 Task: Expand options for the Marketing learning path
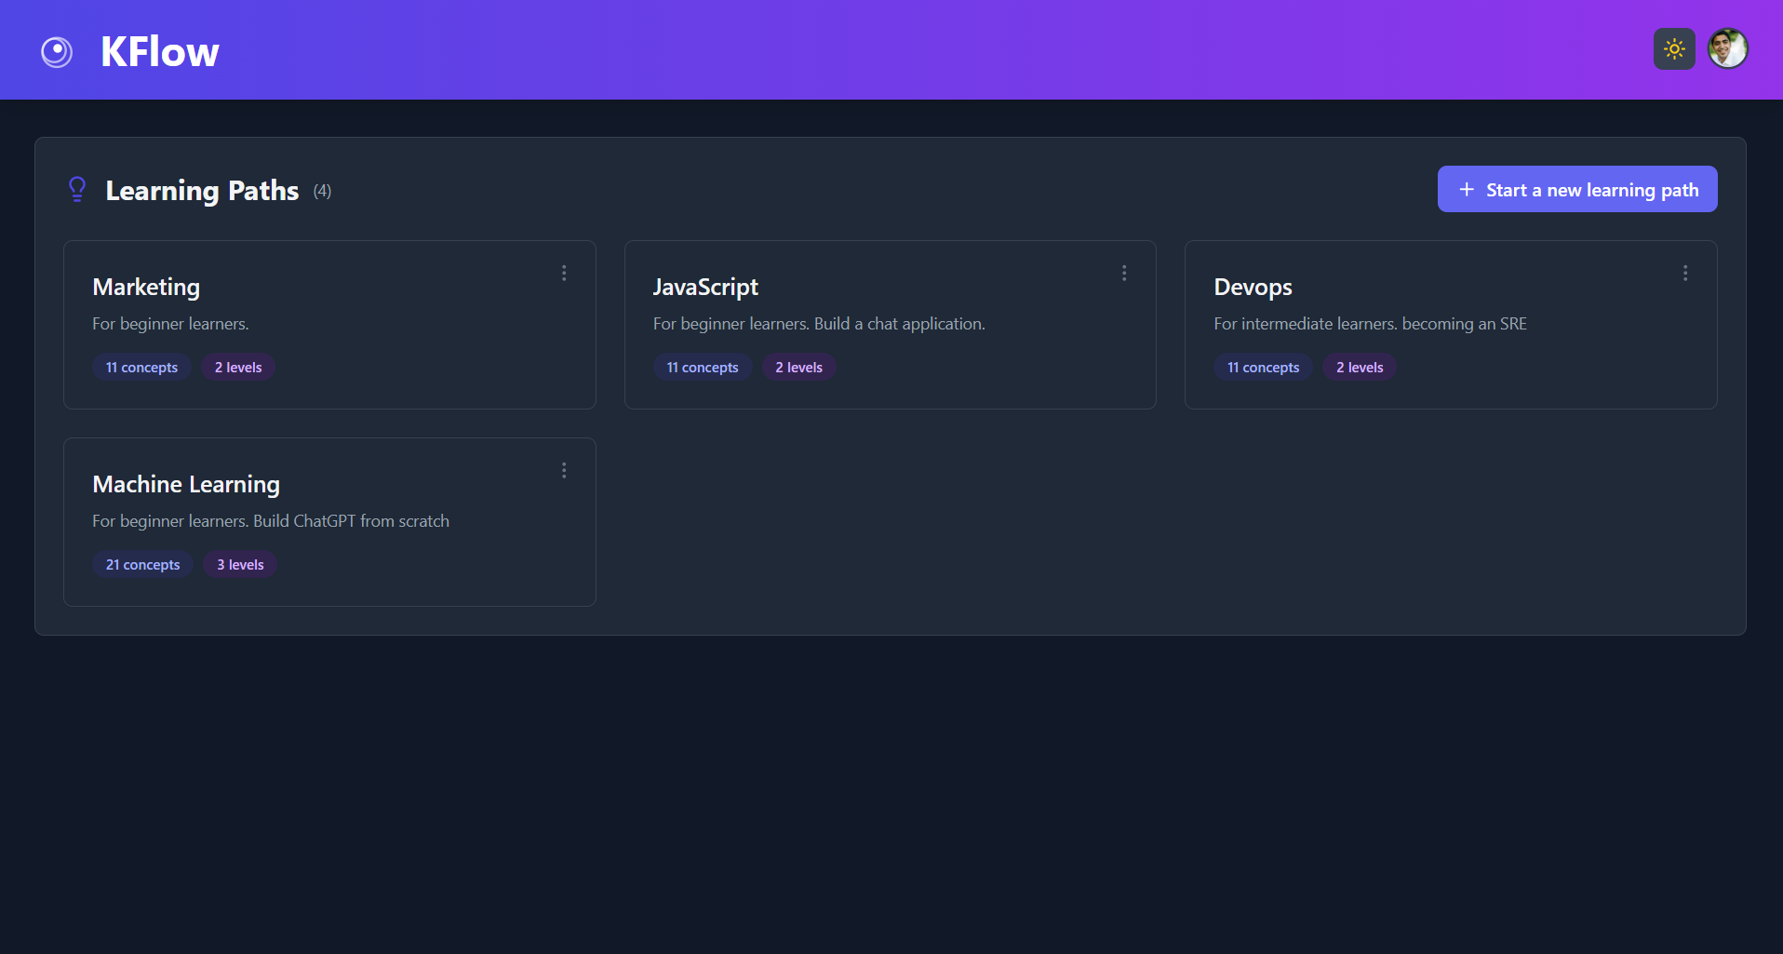564,273
